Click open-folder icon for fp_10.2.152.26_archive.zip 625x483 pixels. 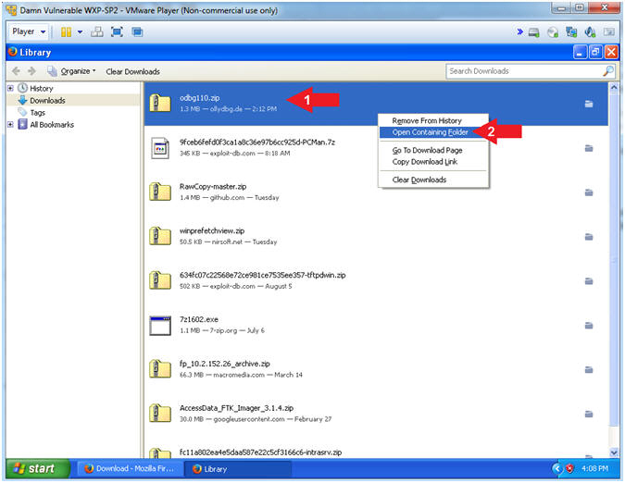589,369
